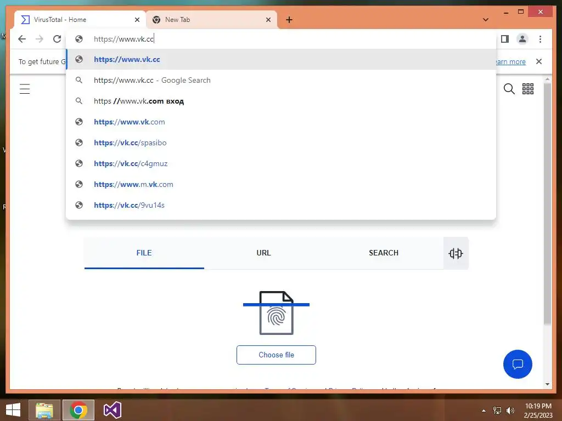Click the file fingerprint upload icon
This screenshot has width=562, height=421.
click(277, 313)
